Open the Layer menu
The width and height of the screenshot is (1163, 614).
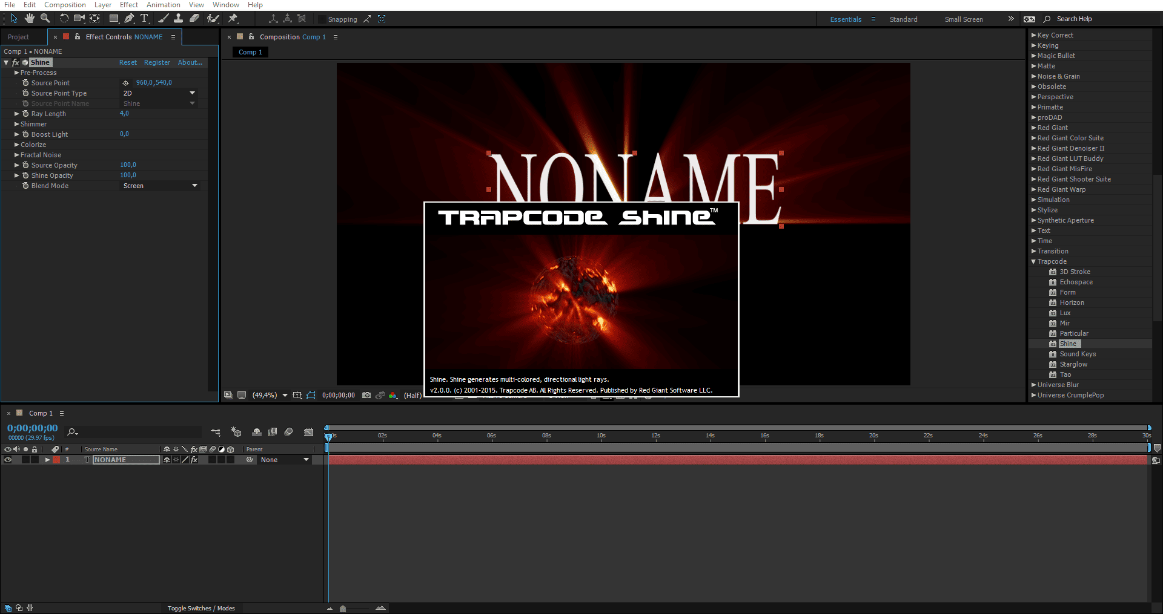pyautogui.click(x=103, y=5)
